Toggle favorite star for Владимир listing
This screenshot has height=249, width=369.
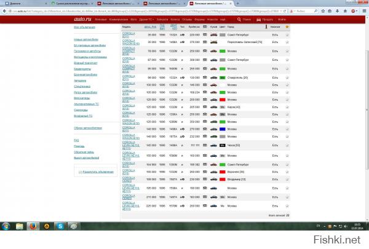point(287,180)
